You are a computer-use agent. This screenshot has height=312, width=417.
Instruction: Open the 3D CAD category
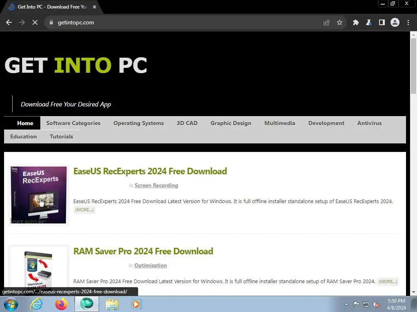coord(187,123)
